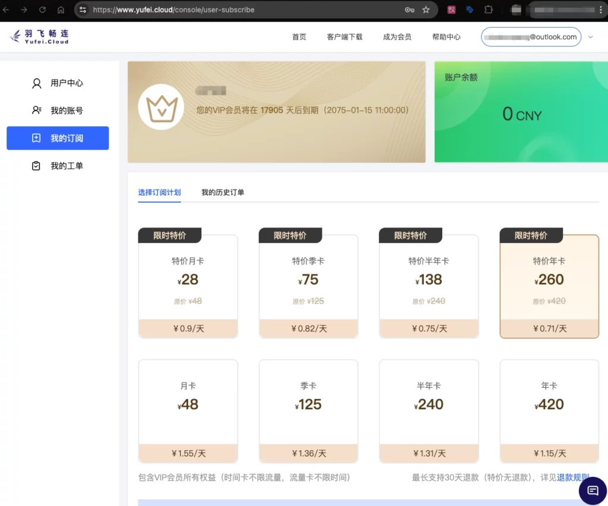Viewport: 608px width, 506px height.
Task: Open 我的账号 from the sidebar
Action: click(x=37, y=110)
